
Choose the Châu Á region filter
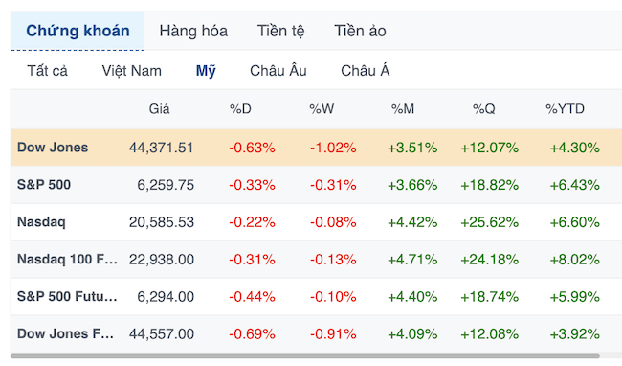(x=365, y=71)
